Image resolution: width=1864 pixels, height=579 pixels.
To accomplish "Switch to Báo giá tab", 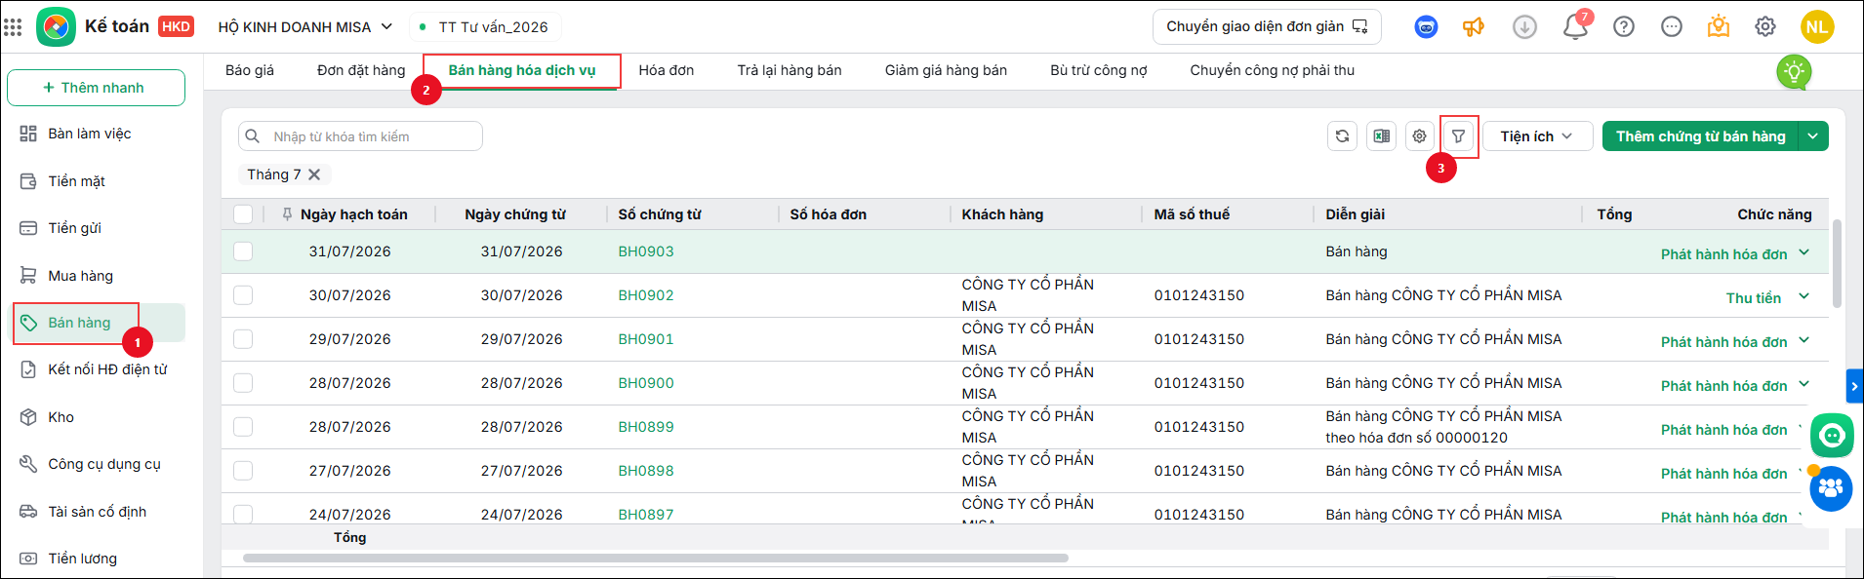I will 250,70.
